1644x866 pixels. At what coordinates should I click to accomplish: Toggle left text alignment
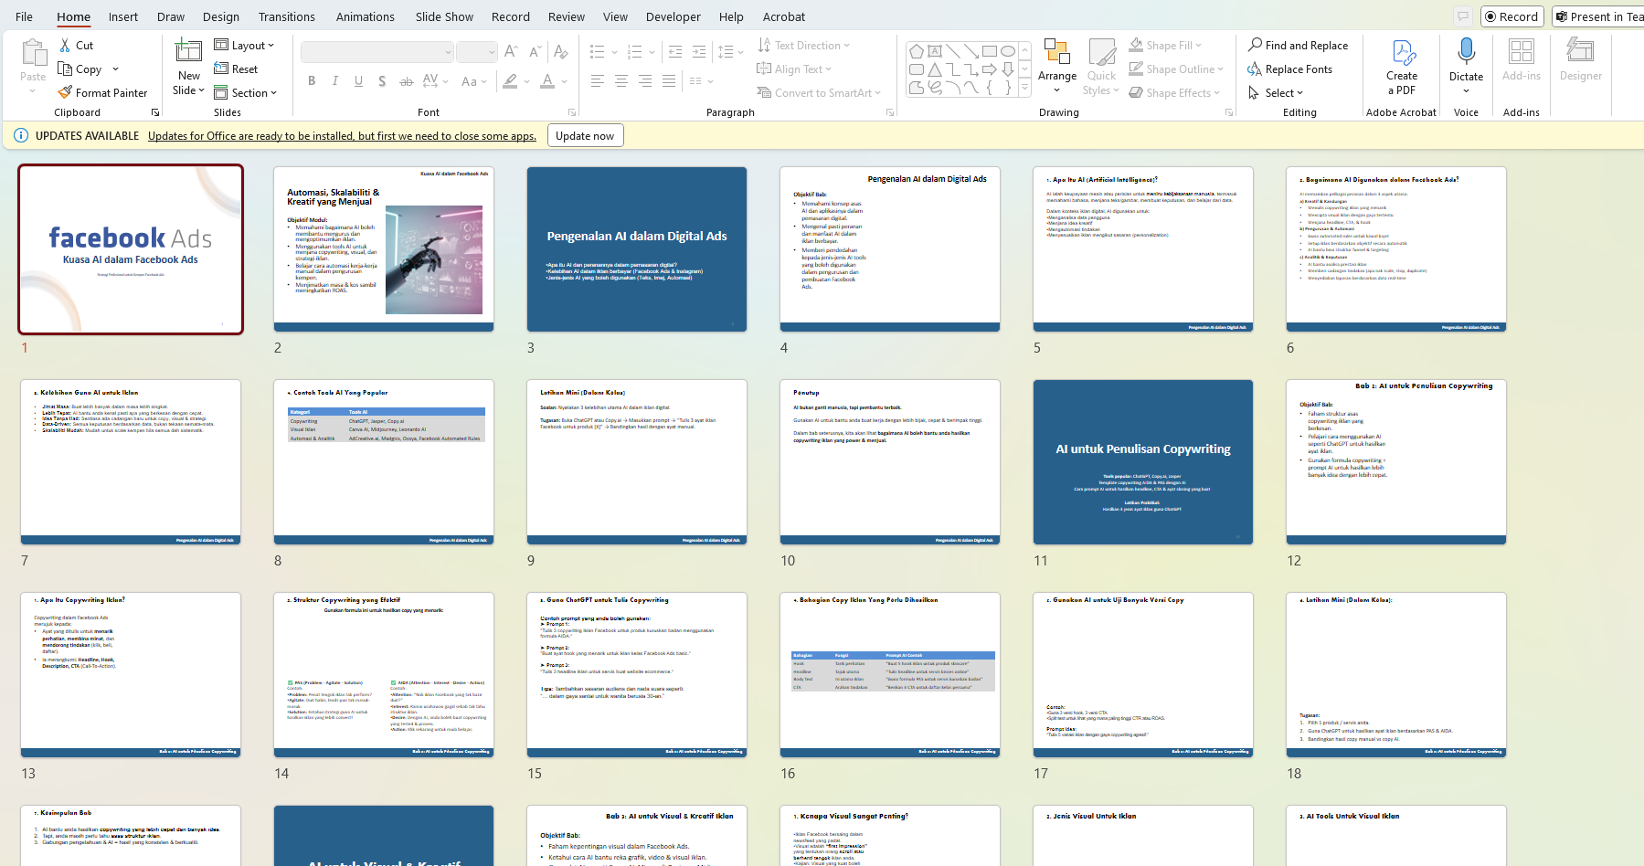click(x=598, y=81)
